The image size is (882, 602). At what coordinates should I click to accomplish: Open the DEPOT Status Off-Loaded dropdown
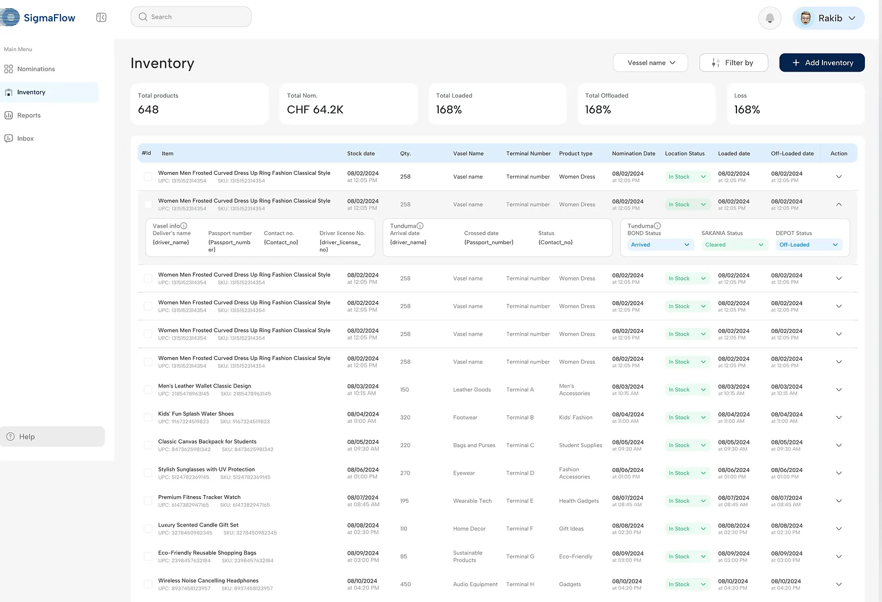tap(809, 245)
